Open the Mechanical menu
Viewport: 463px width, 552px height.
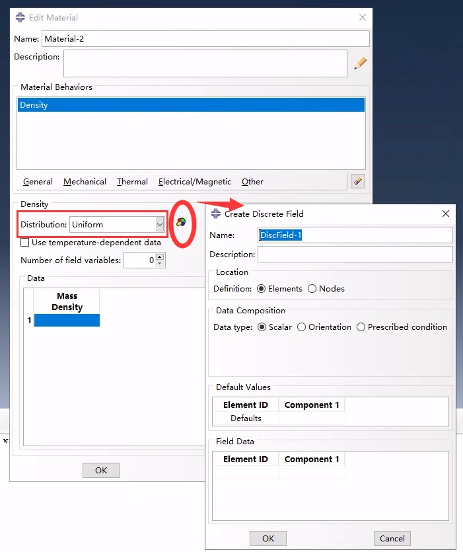[85, 182]
